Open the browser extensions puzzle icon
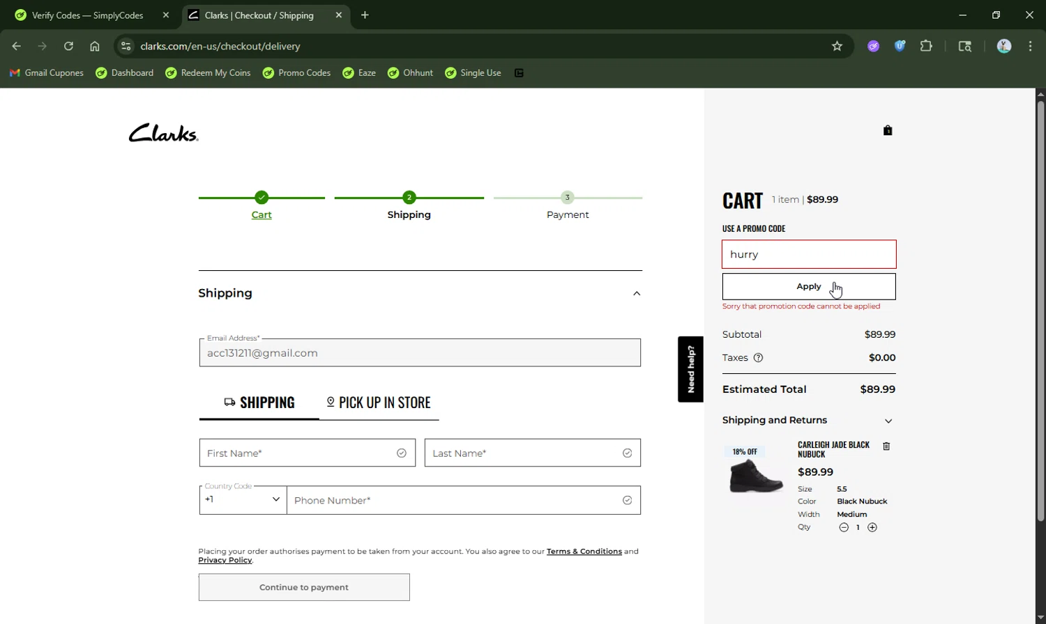1046x624 pixels. coord(926,46)
